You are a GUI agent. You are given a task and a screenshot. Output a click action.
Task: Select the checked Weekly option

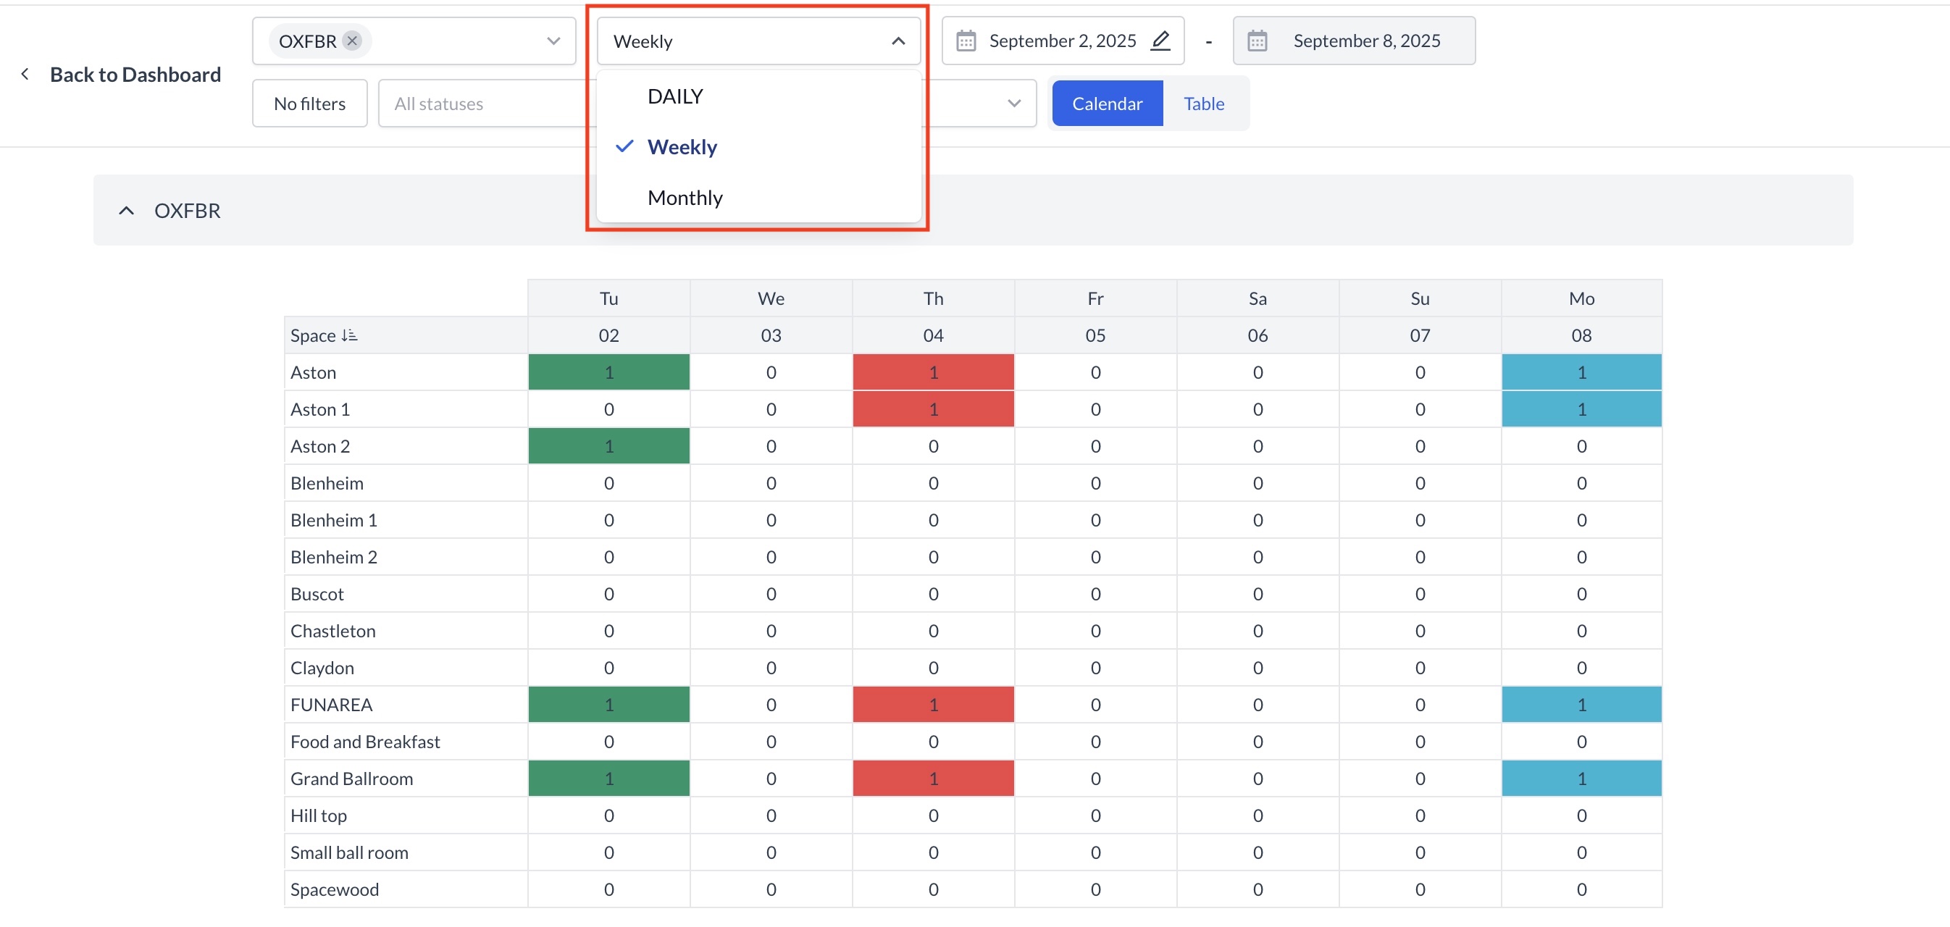(x=682, y=147)
